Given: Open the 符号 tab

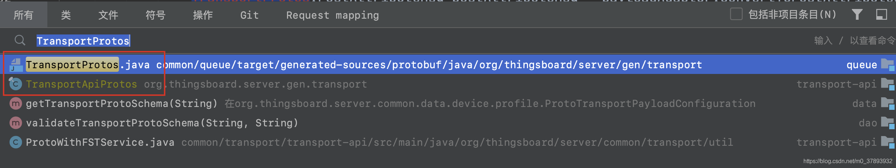Looking at the screenshot, I should pos(155,15).
